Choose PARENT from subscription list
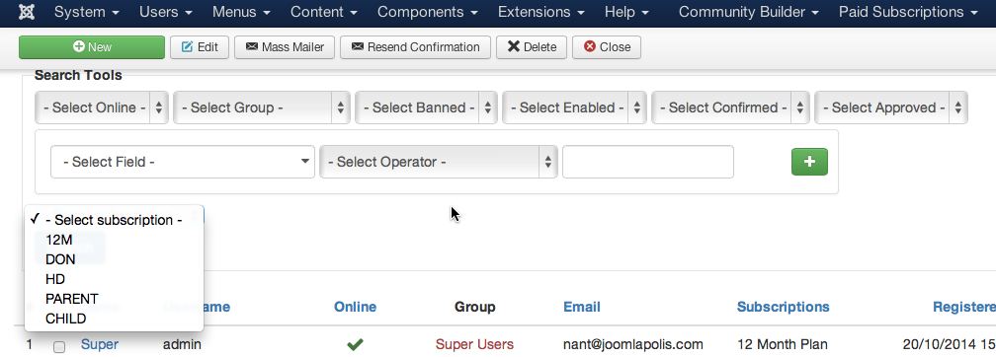The width and height of the screenshot is (996, 357). 72,299
